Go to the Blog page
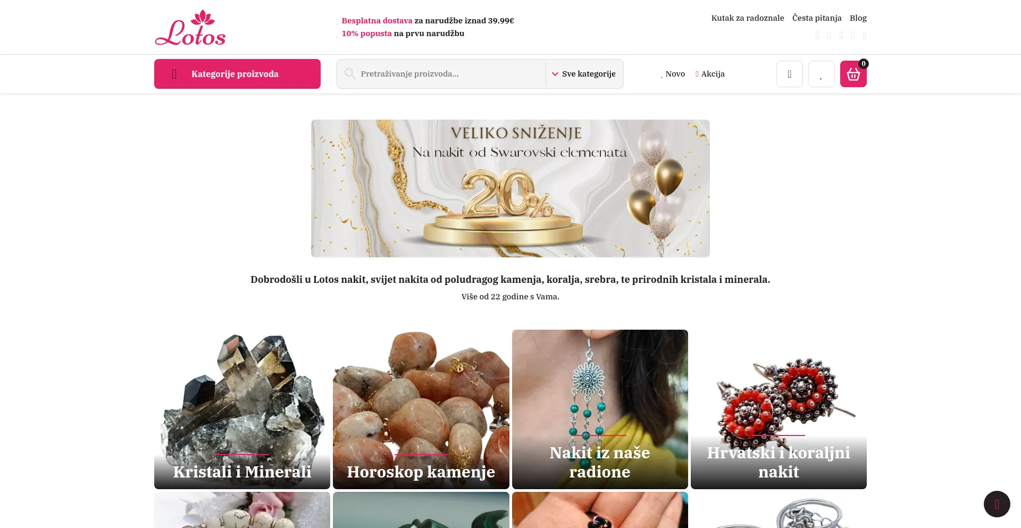1021x528 pixels. click(x=858, y=18)
